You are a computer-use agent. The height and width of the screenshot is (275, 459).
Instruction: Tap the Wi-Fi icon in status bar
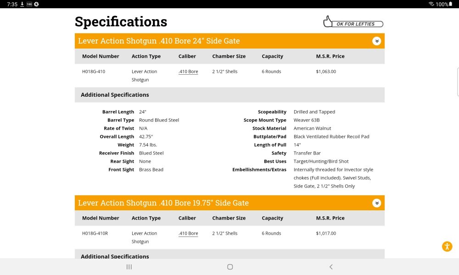click(x=431, y=4)
